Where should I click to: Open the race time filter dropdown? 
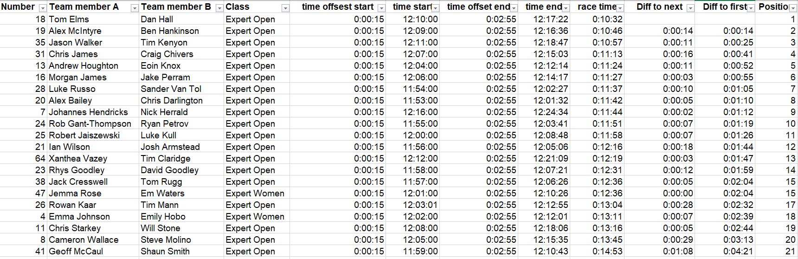pos(620,8)
